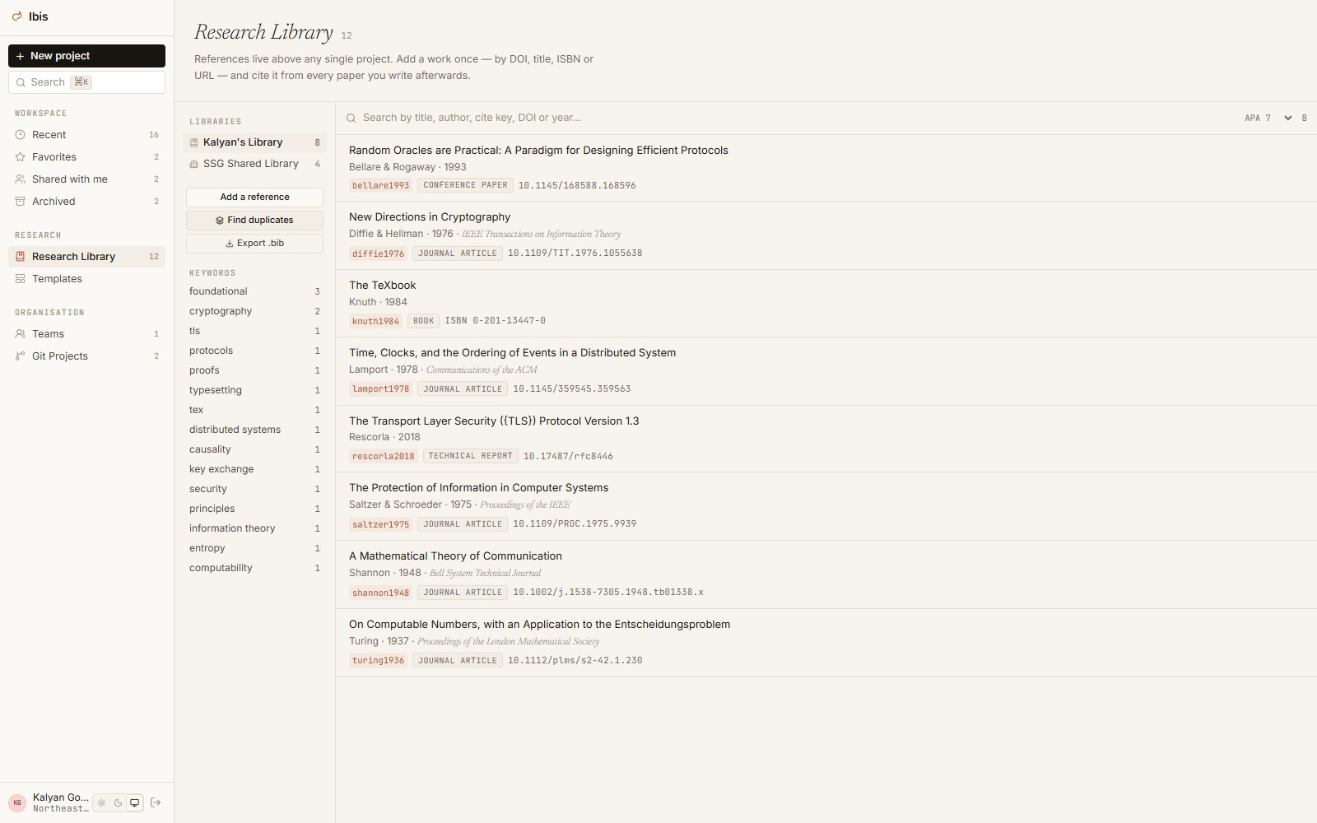Image resolution: width=1317 pixels, height=823 pixels.
Task: Select system theme monitor icon
Action: [x=134, y=802]
